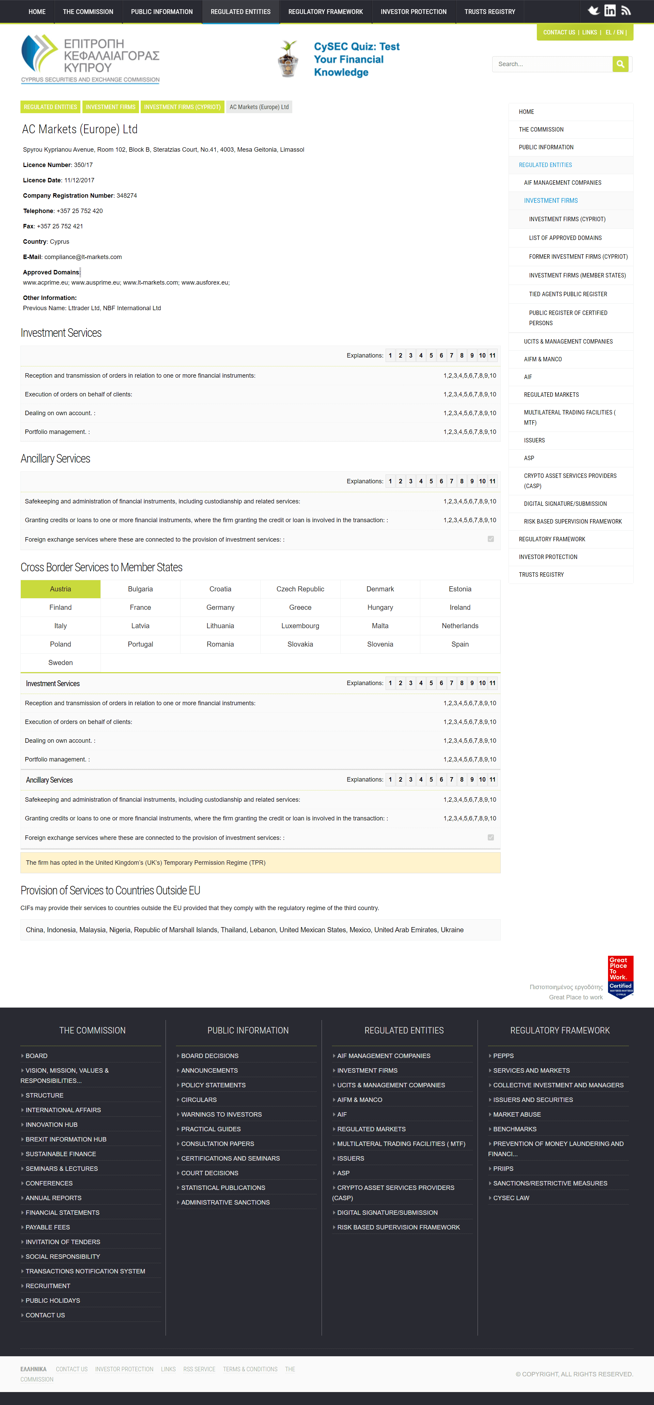Open the Great Place To Work badge
Image resolution: width=654 pixels, height=1405 pixels.
point(620,977)
